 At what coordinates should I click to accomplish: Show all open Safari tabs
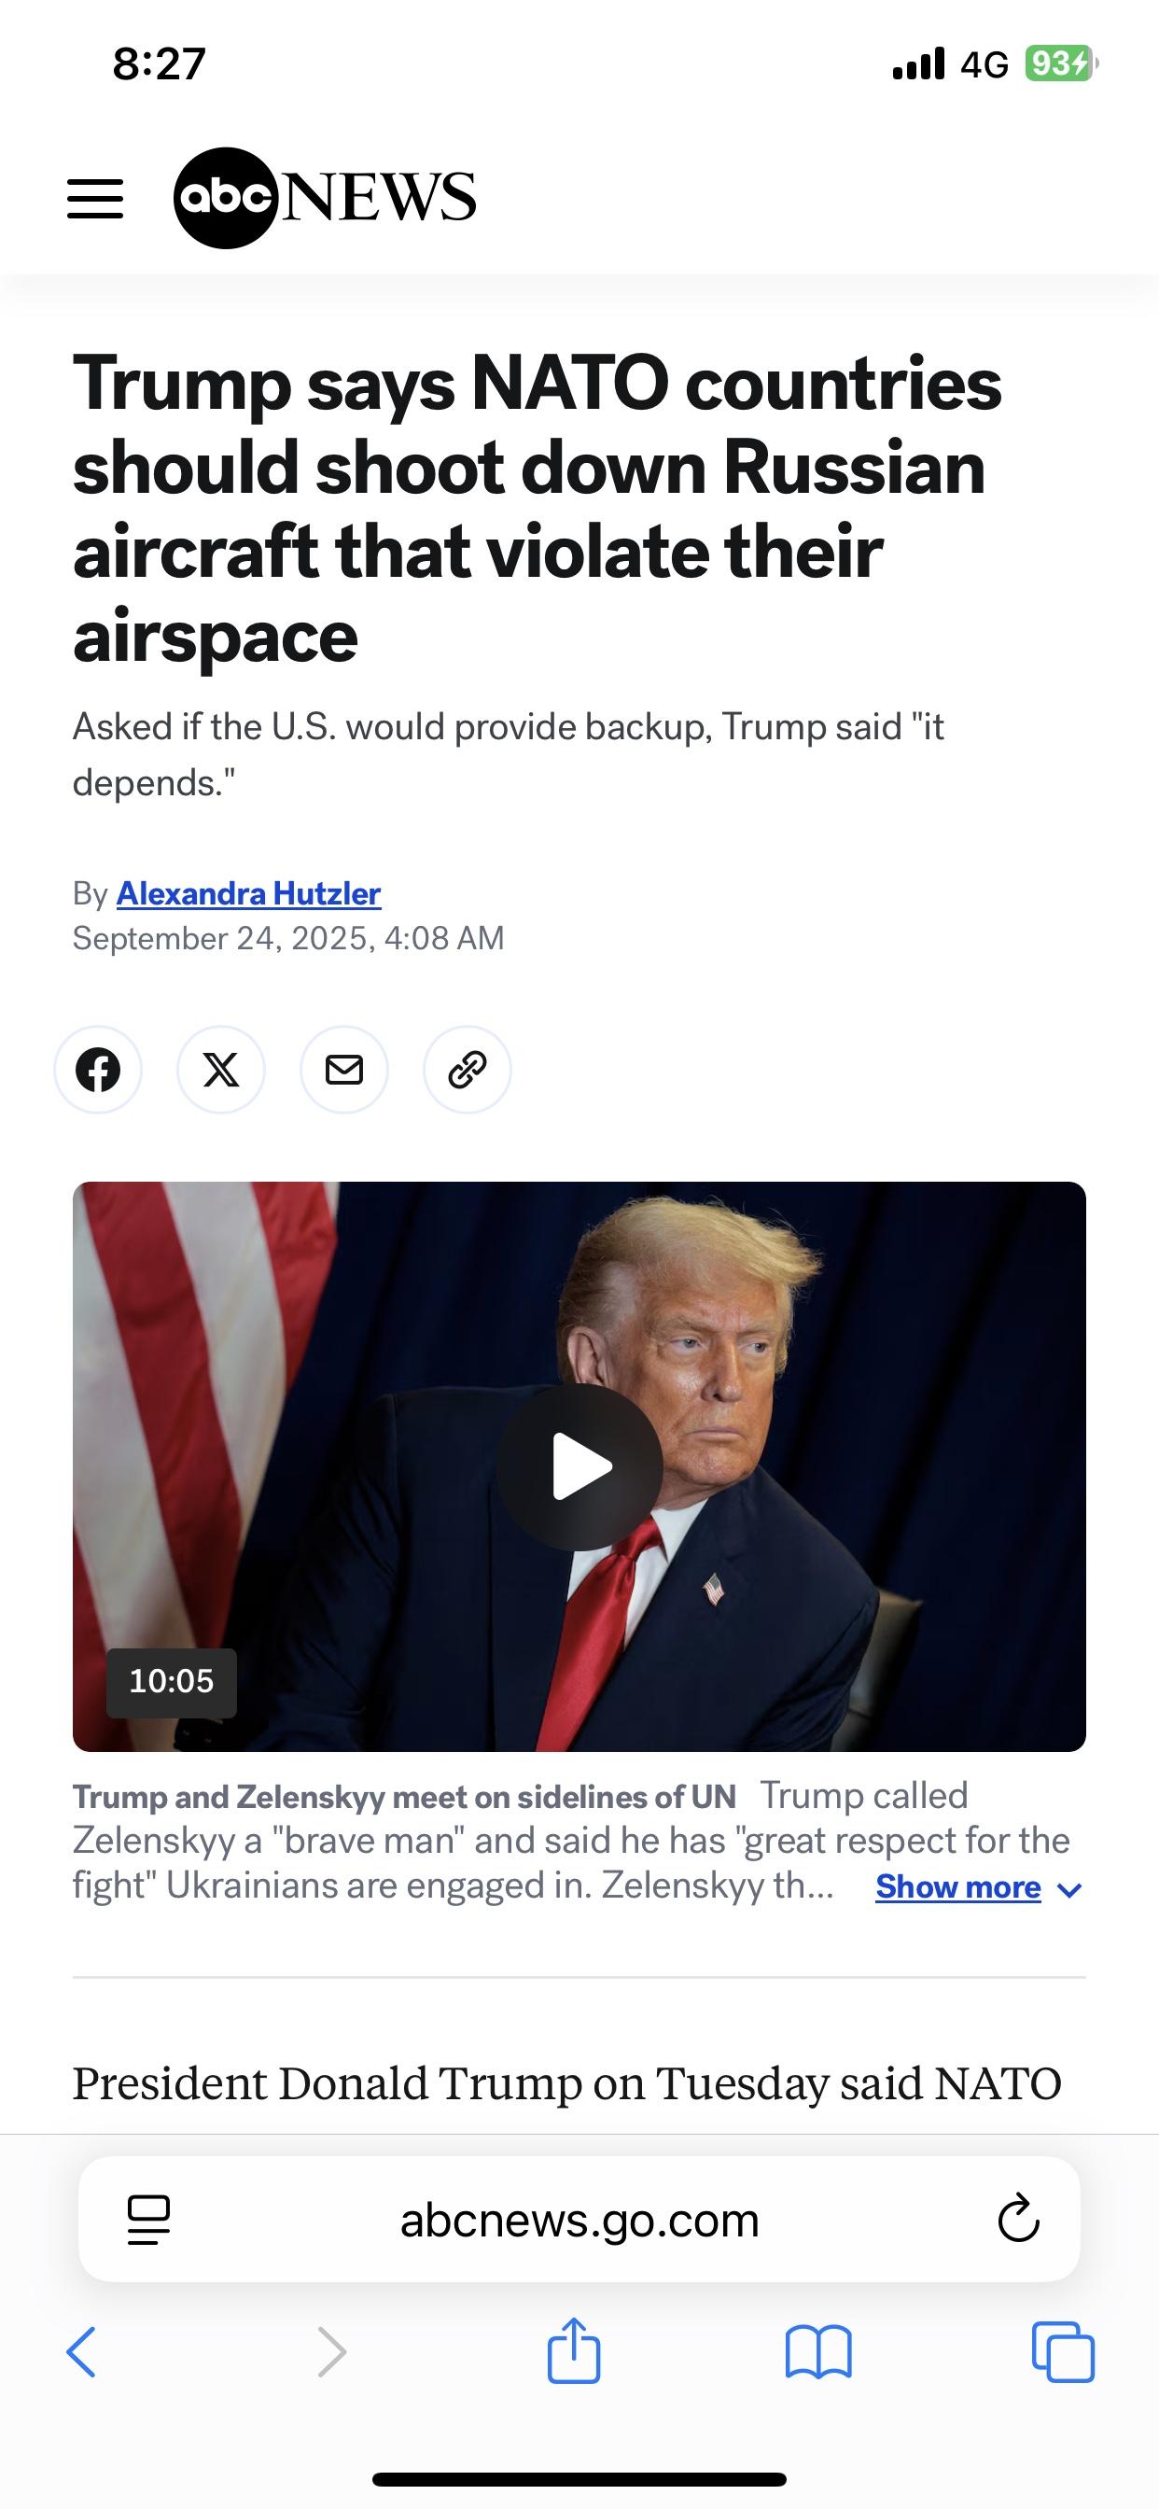tap(1063, 2352)
